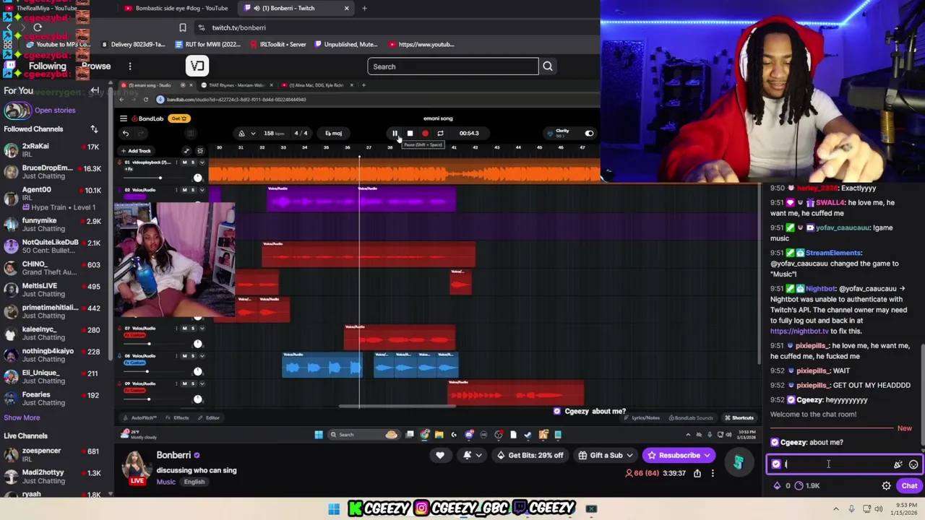Click the pan knob of track 09
The image size is (925, 520).
pos(197,399)
